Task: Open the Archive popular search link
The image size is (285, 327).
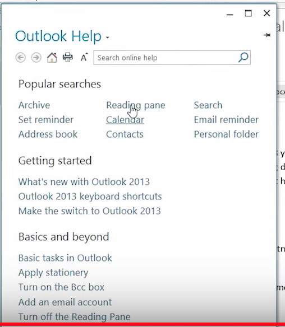Action: pos(34,105)
